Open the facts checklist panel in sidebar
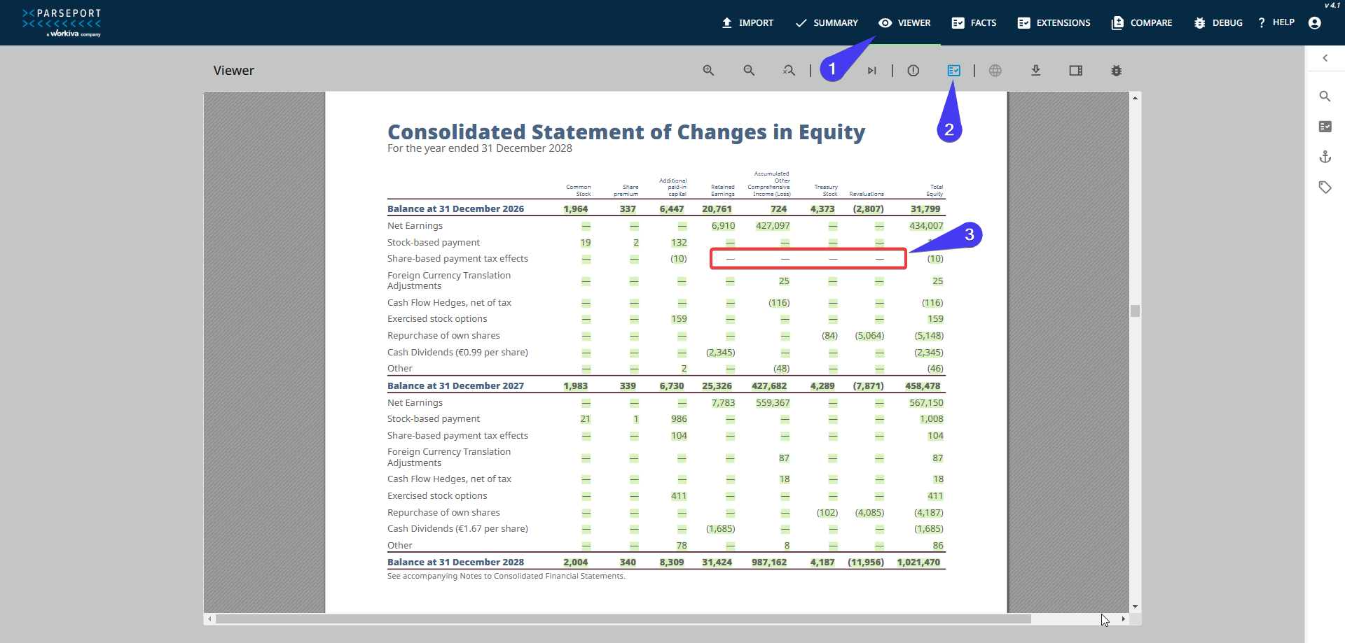The image size is (1345, 643). pos(1325,127)
